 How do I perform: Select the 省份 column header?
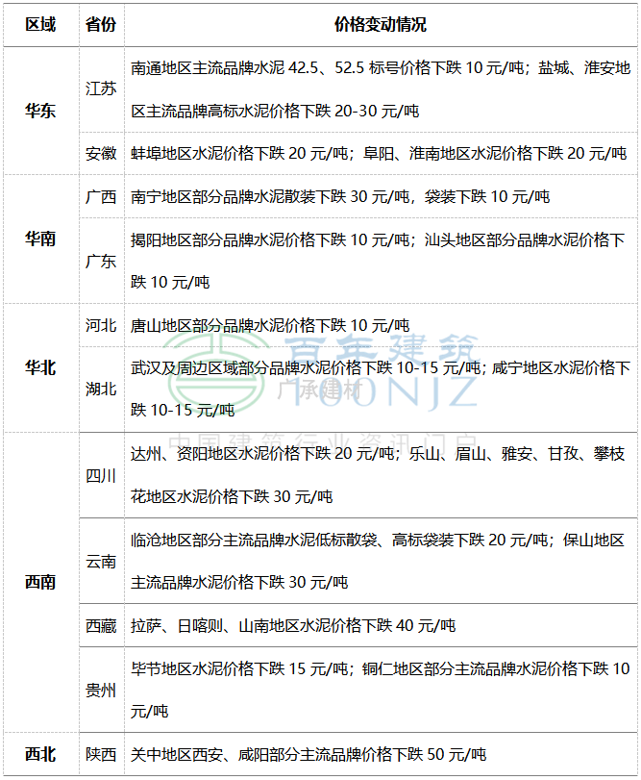(101, 24)
